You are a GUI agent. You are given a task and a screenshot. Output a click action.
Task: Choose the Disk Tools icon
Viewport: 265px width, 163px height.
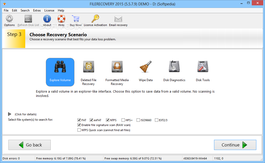coord(203,67)
